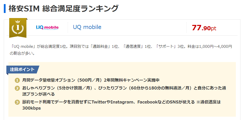
Task: Click the crown atop the rank badge
Action: tap(18, 21)
